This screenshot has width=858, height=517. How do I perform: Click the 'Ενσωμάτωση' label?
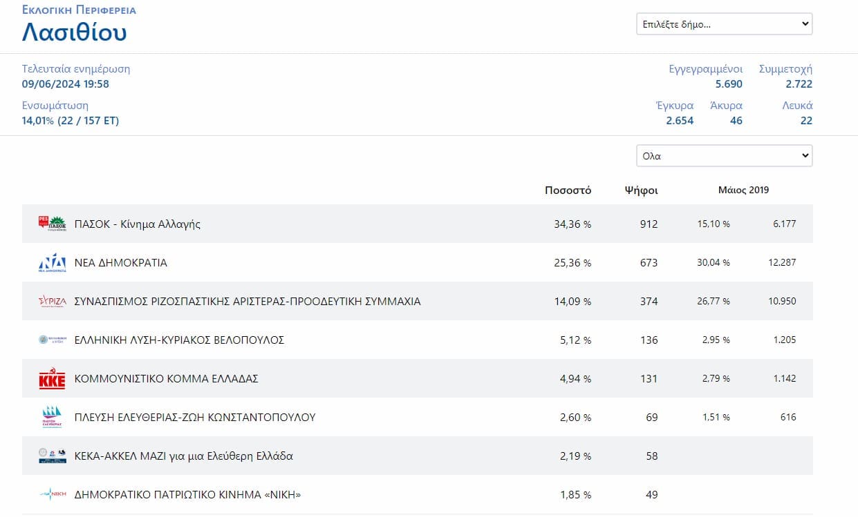(x=55, y=106)
